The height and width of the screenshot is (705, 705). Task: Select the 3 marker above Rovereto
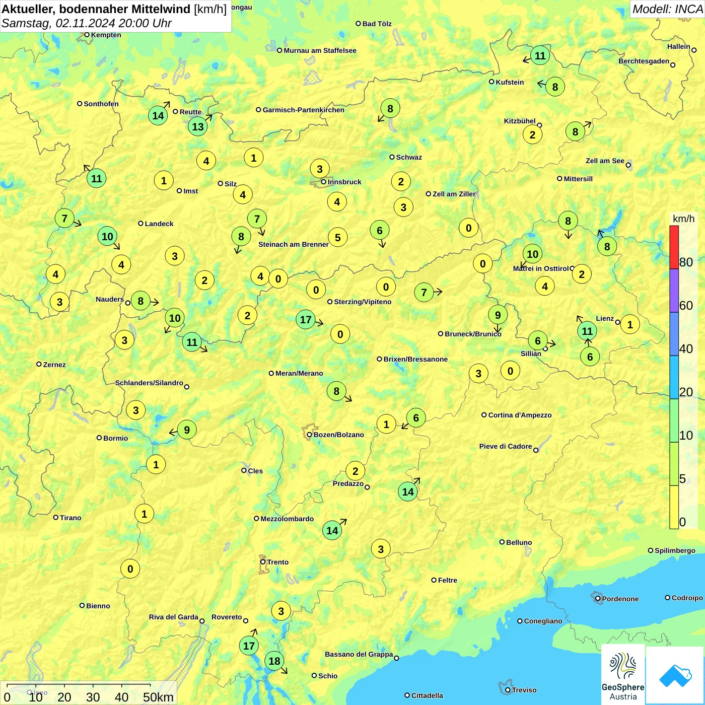[x=281, y=611]
